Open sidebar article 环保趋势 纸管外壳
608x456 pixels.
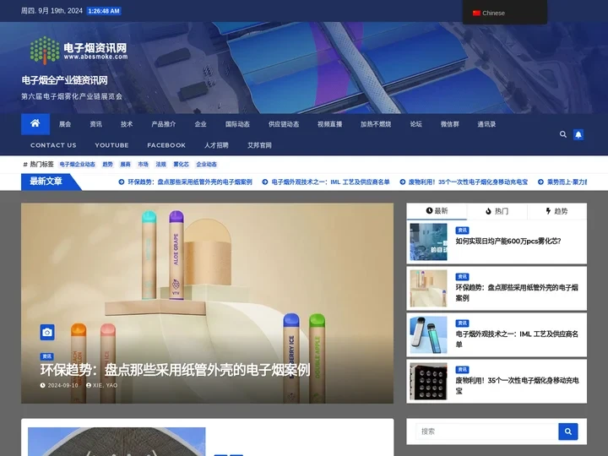point(517,293)
